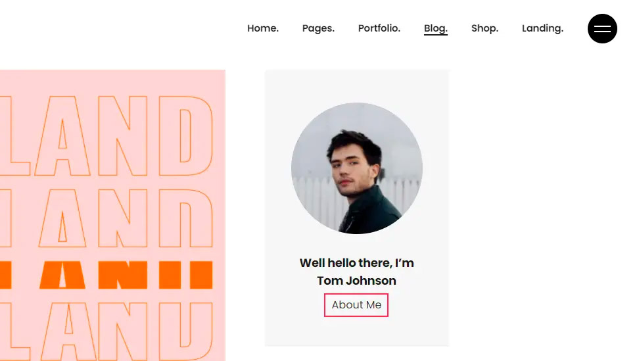
Task: Open the Pages. navigation item
Action: (318, 28)
